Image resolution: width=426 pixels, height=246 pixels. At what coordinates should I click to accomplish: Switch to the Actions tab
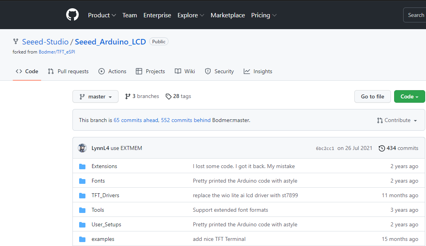tap(113, 71)
